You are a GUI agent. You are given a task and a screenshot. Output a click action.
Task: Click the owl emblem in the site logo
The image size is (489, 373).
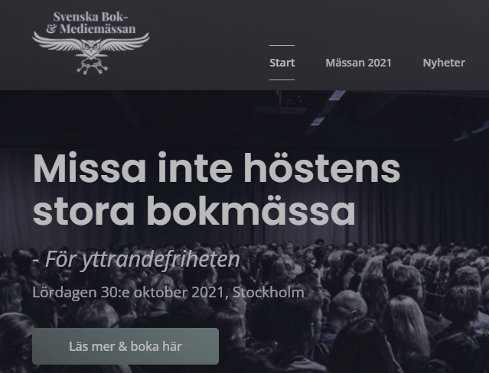pos(91,48)
